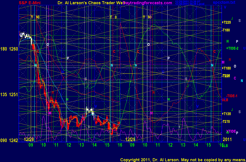
Task: Click the "090 1242" price axis label
Action: pos(9,141)
